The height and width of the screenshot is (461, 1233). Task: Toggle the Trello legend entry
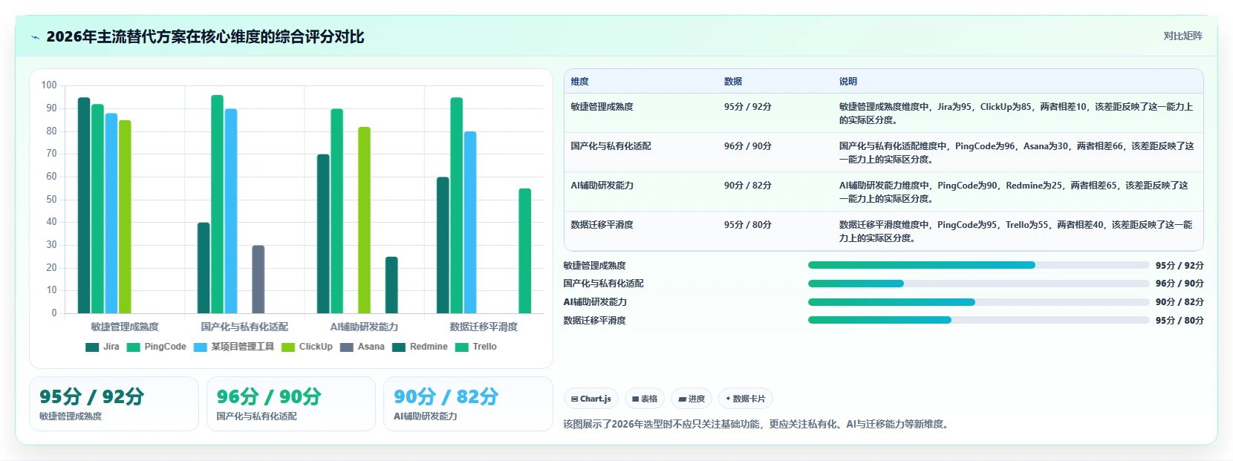tap(475, 347)
